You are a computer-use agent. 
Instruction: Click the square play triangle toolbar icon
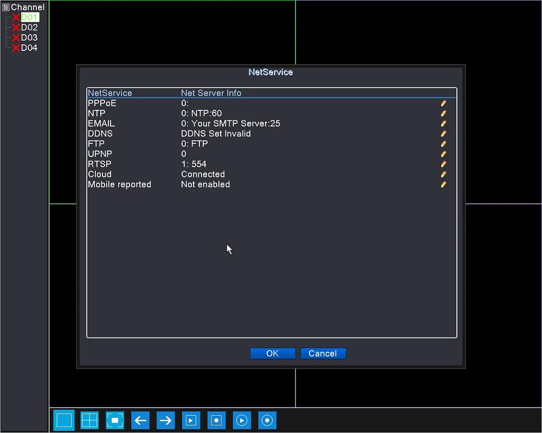click(x=191, y=420)
